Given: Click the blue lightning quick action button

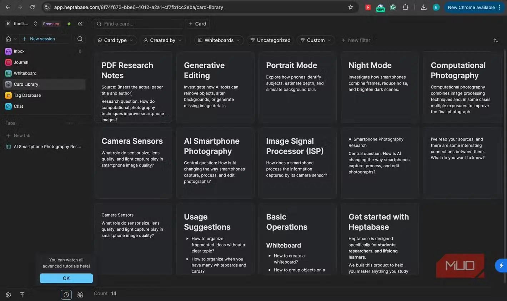Looking at the screenshot, I should [501, 265].
